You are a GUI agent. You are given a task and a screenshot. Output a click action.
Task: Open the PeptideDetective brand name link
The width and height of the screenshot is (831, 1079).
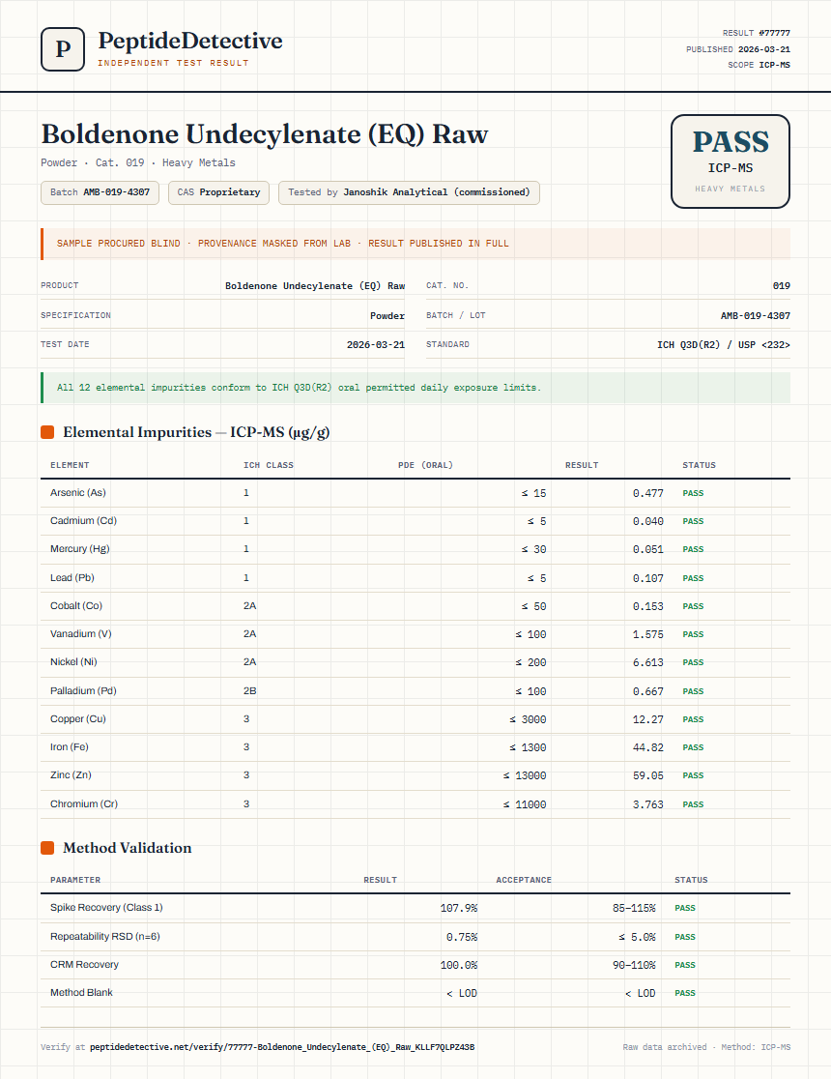[x=189, y=41]
